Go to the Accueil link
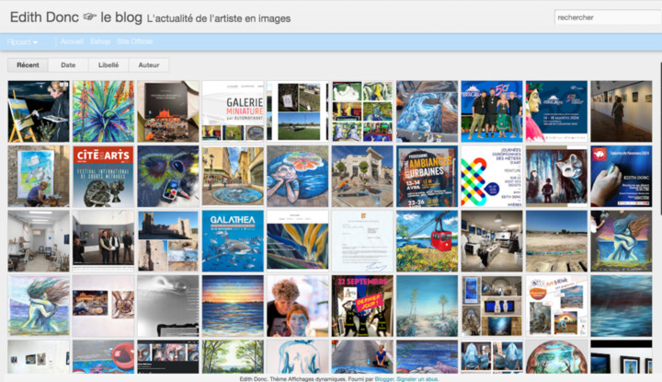Viewport: 662px width, 382px height. 71,41
